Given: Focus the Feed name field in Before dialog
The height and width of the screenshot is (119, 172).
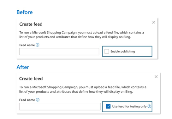Looking at the screenshot, I should click(x=59, y=51).
